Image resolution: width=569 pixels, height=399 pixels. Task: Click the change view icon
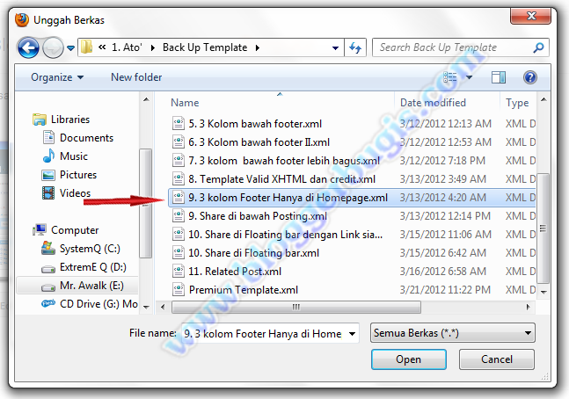pyautogui.click(x=450, y=77)
